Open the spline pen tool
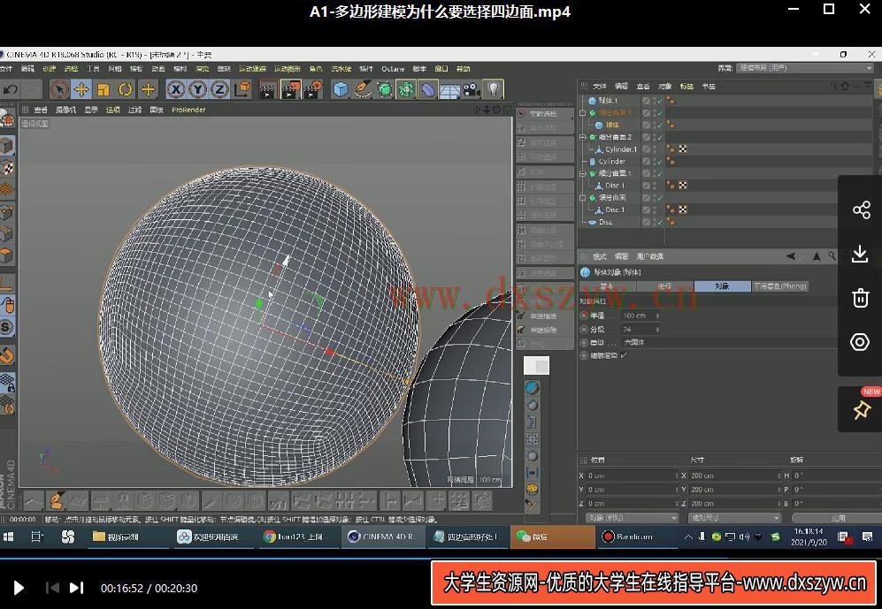Image resolution: width=882 pixels, height=609 pixels. point(363,89)
